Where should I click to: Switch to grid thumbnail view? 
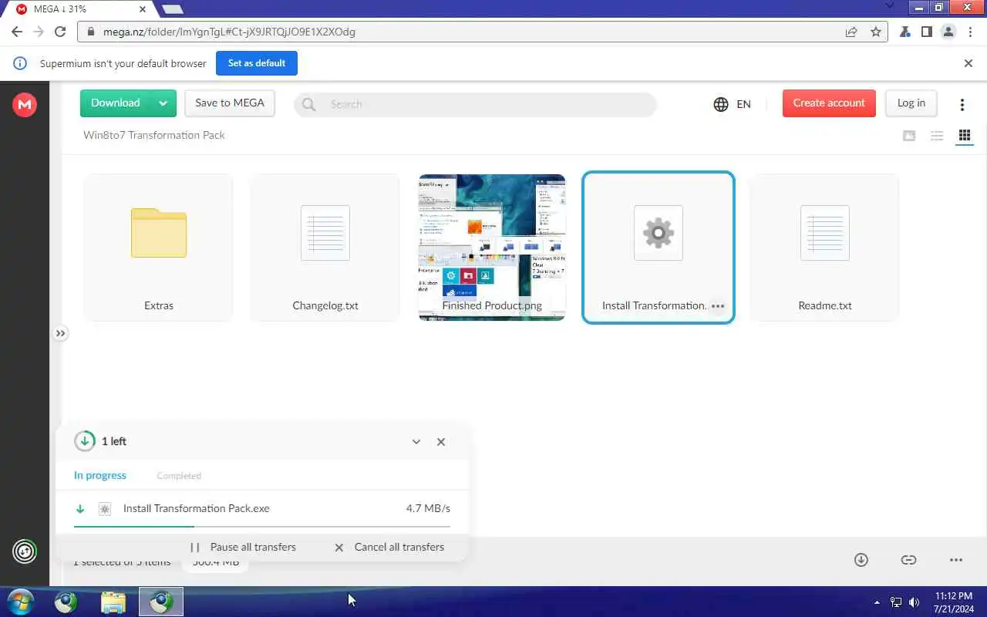coord(965,136)
